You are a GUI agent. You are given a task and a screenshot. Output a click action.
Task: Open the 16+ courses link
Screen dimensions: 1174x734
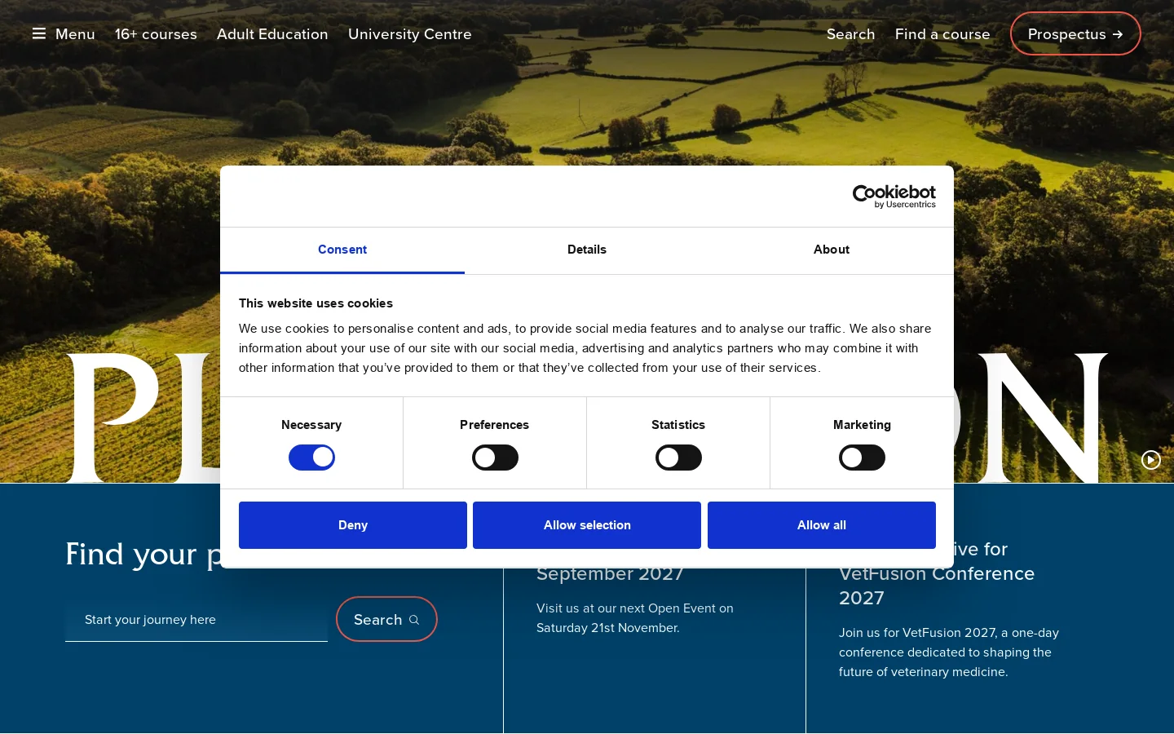click(156, 34)
